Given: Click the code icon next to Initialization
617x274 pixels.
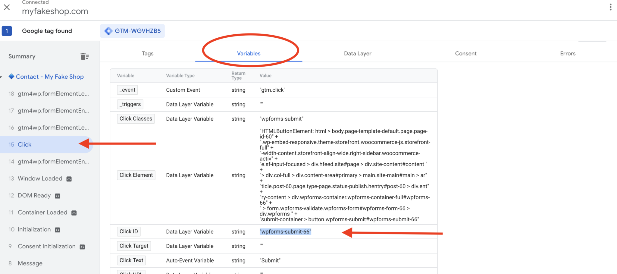Looking at the screenshot, I should 57,229.
